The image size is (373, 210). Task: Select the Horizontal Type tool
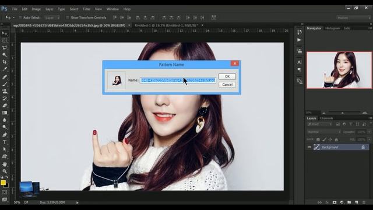[x=5, y=142]
